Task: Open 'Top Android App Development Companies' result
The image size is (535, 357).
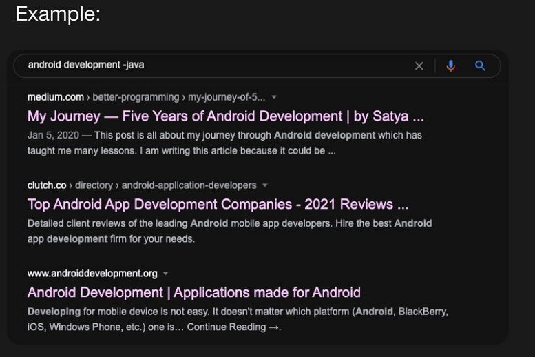Action: 218,204
